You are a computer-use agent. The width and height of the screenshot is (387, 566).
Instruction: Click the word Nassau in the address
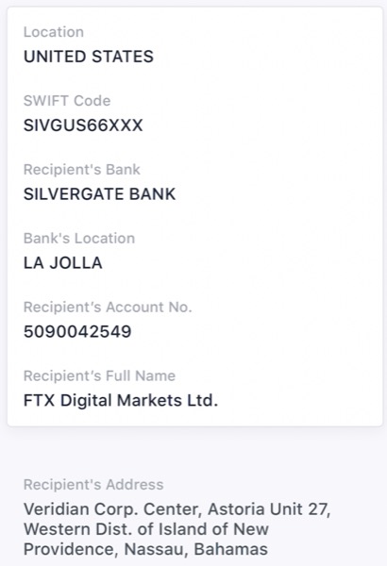pos(156,549)
